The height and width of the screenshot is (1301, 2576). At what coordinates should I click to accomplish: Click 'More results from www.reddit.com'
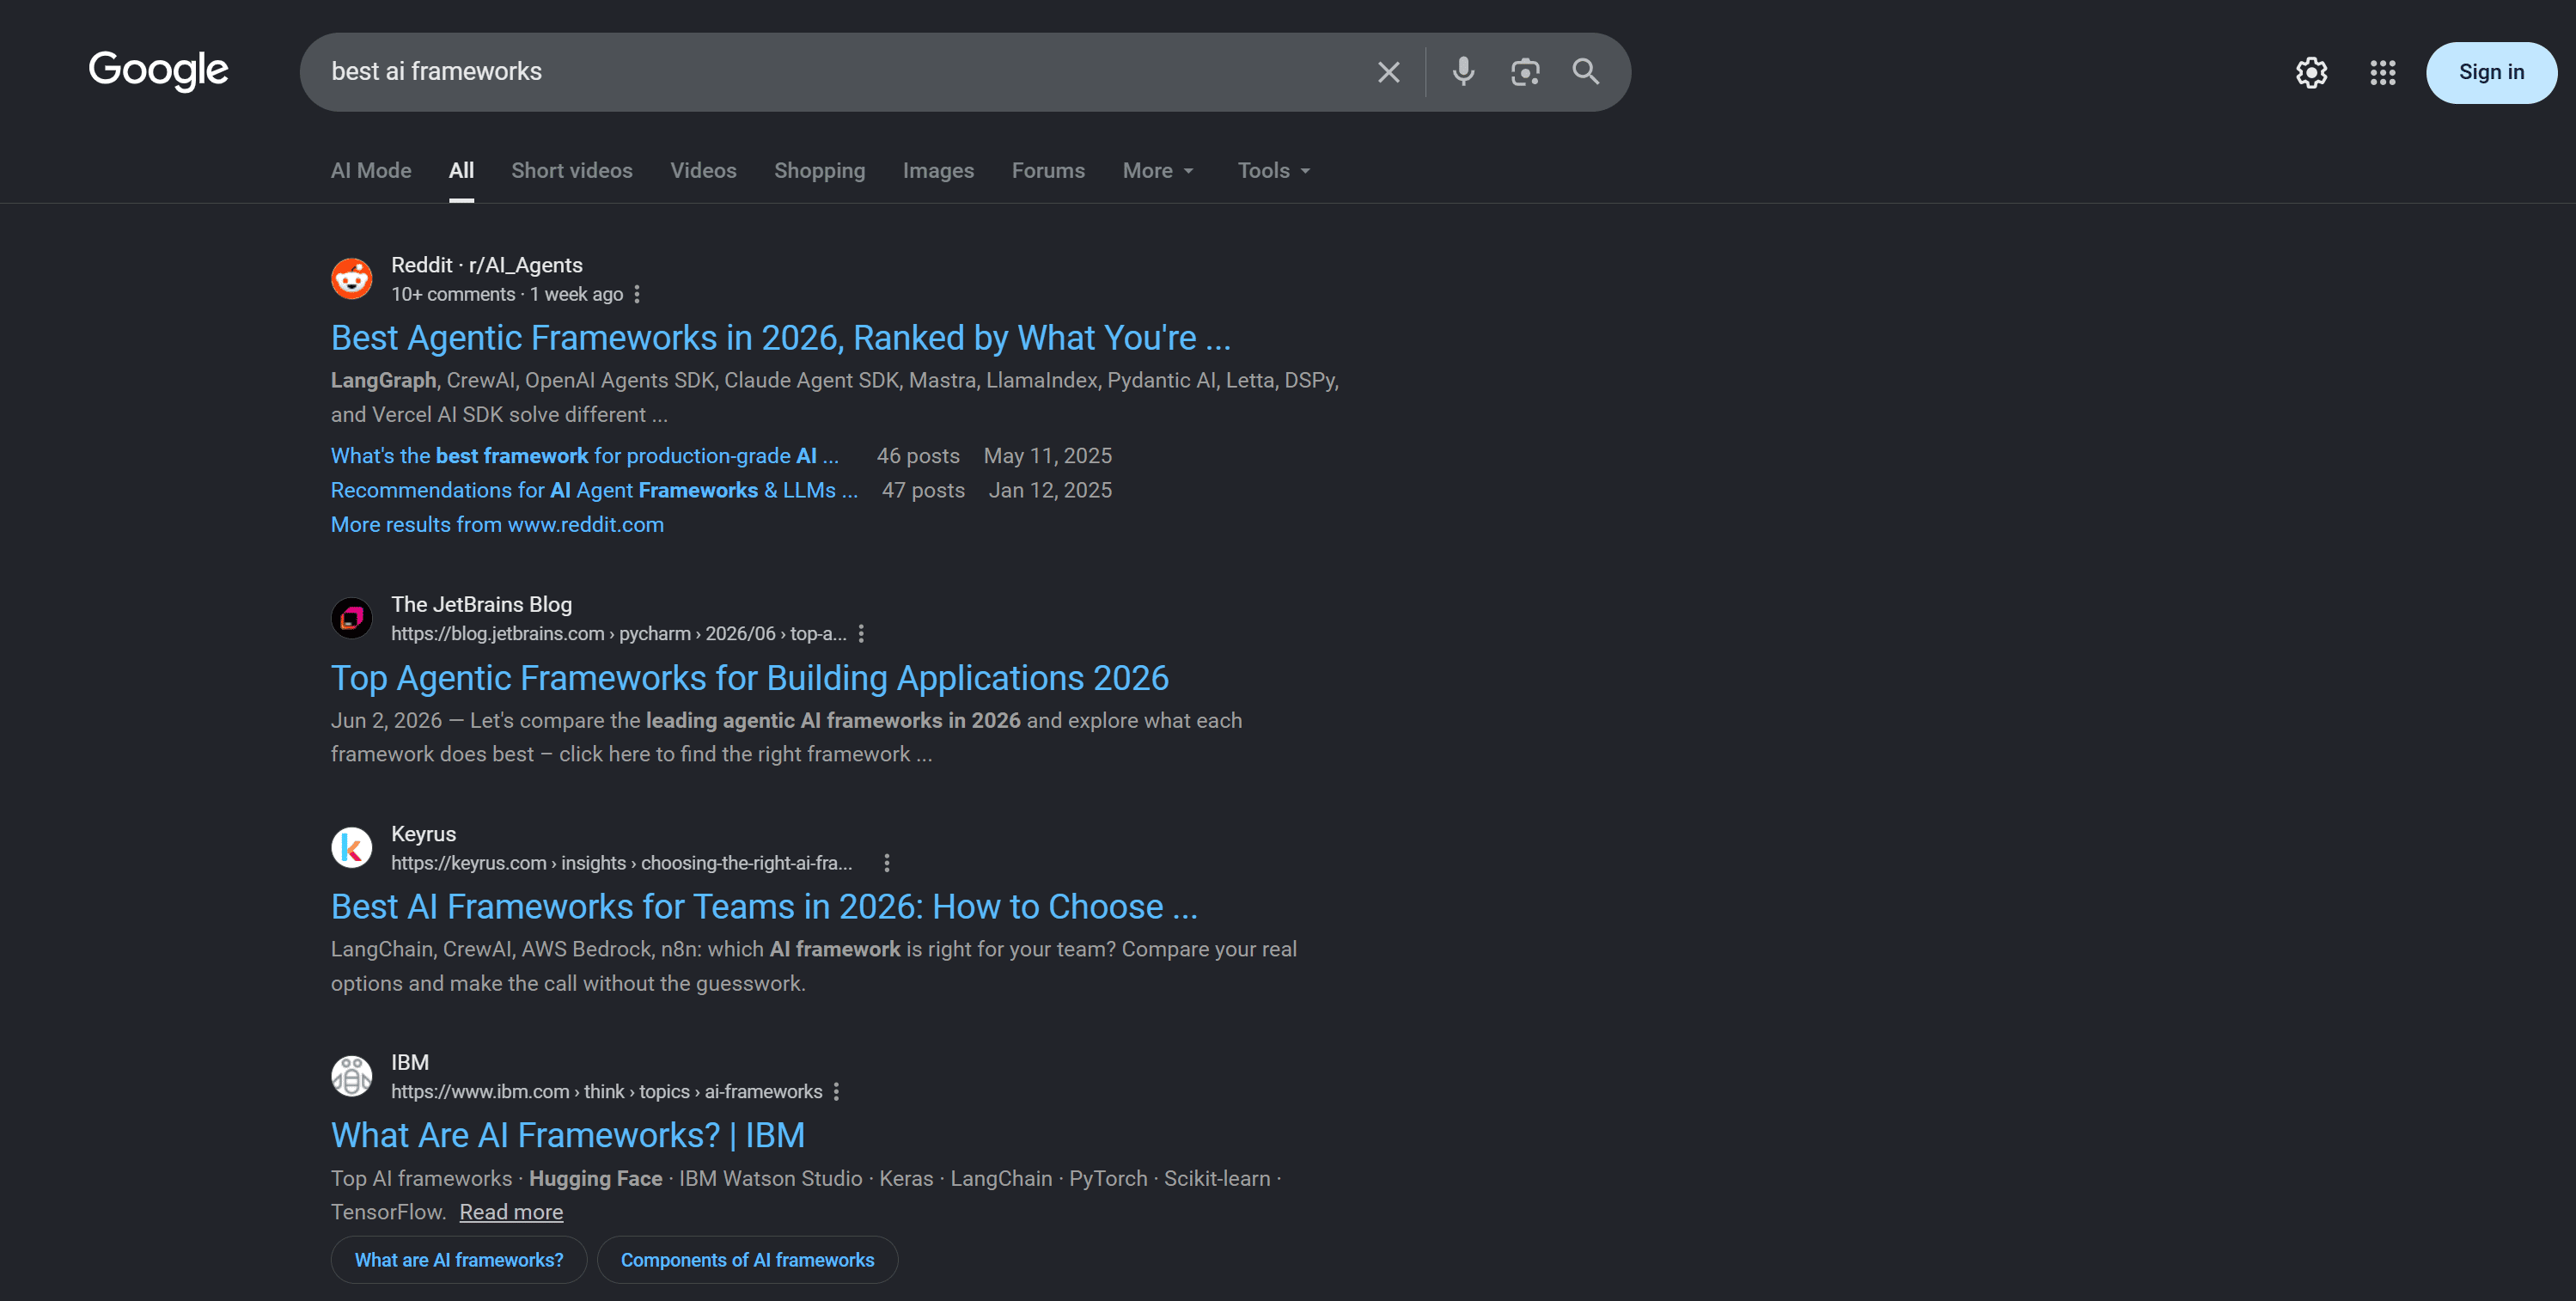point(497,524)
